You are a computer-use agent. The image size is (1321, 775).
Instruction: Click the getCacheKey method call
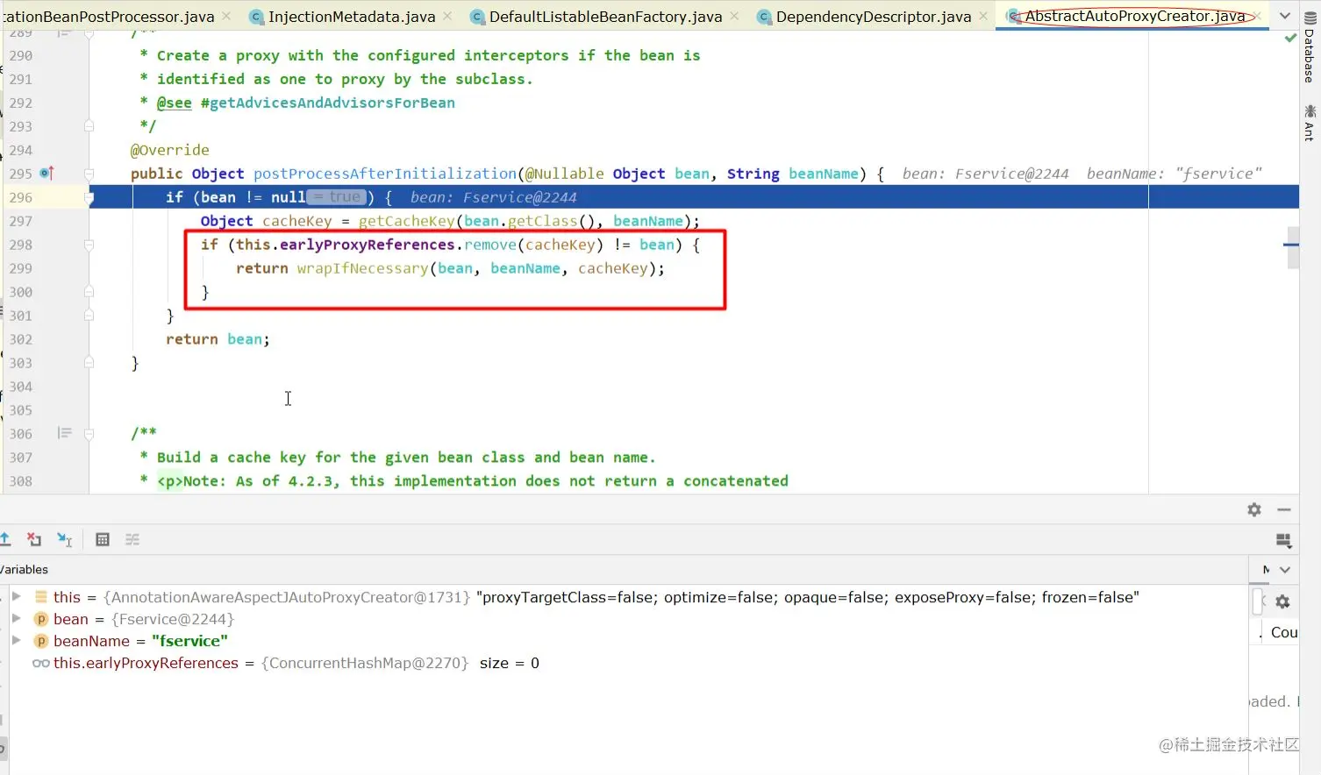coord(407,221)
